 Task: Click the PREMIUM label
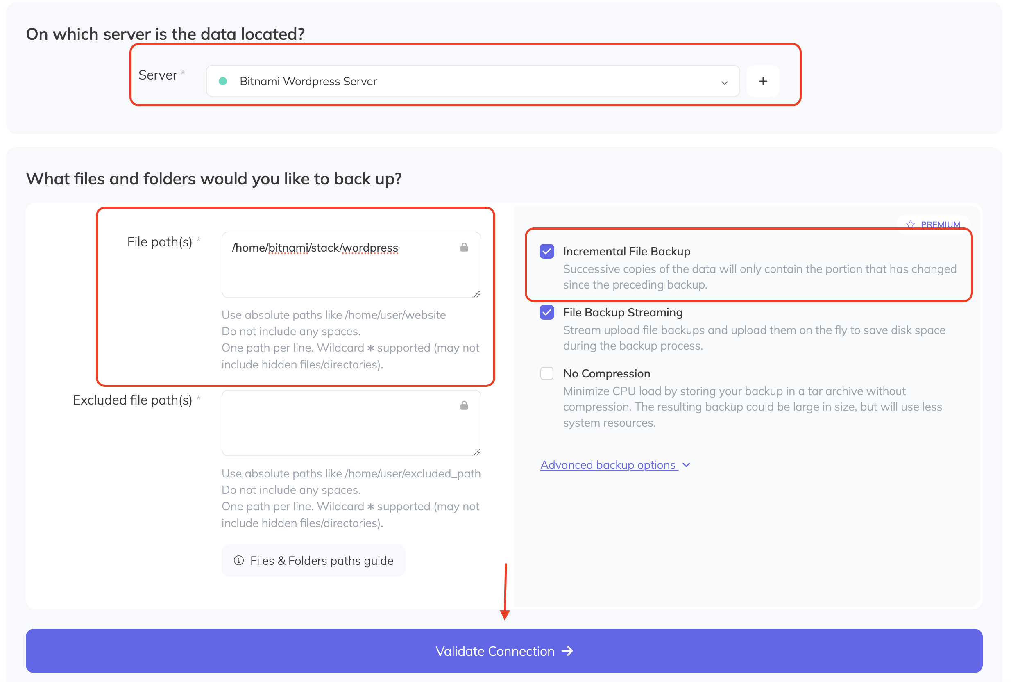[941, 225]
